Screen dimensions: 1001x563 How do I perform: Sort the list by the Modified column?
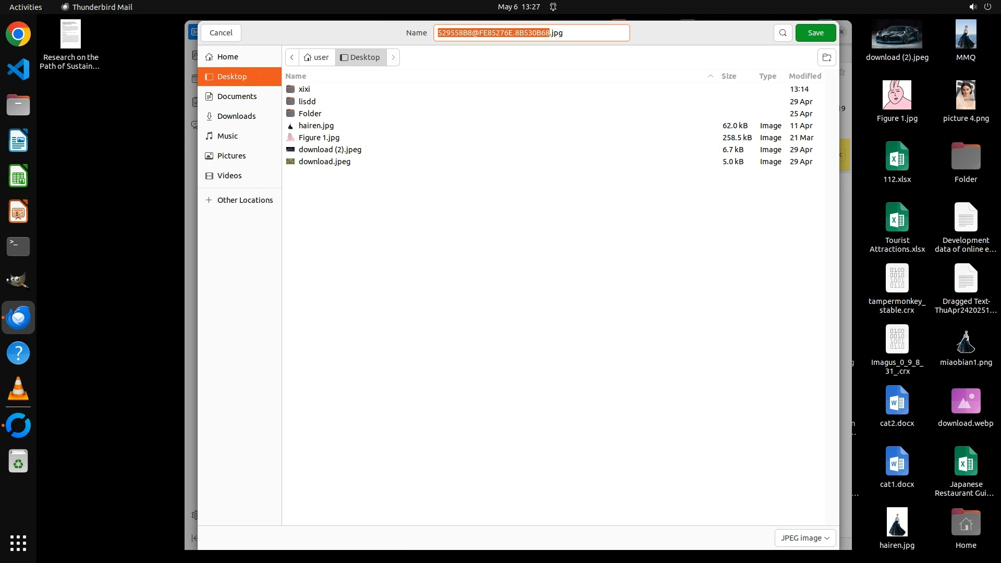[x=804, y=76]
